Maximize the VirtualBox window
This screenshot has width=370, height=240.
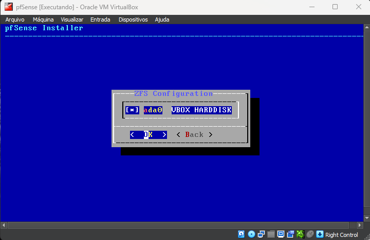point(335,7)
